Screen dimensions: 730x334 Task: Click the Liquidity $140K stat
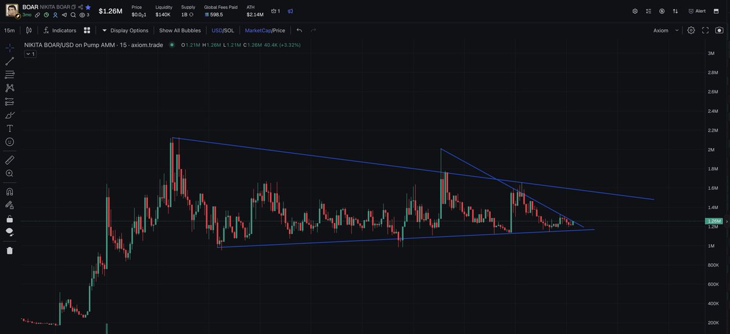coord(163,10)
